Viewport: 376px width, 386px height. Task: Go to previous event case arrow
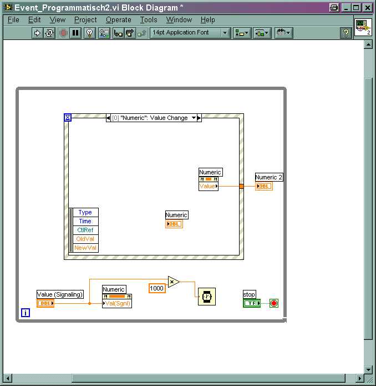pyautogui.click(x=108, y=118)
